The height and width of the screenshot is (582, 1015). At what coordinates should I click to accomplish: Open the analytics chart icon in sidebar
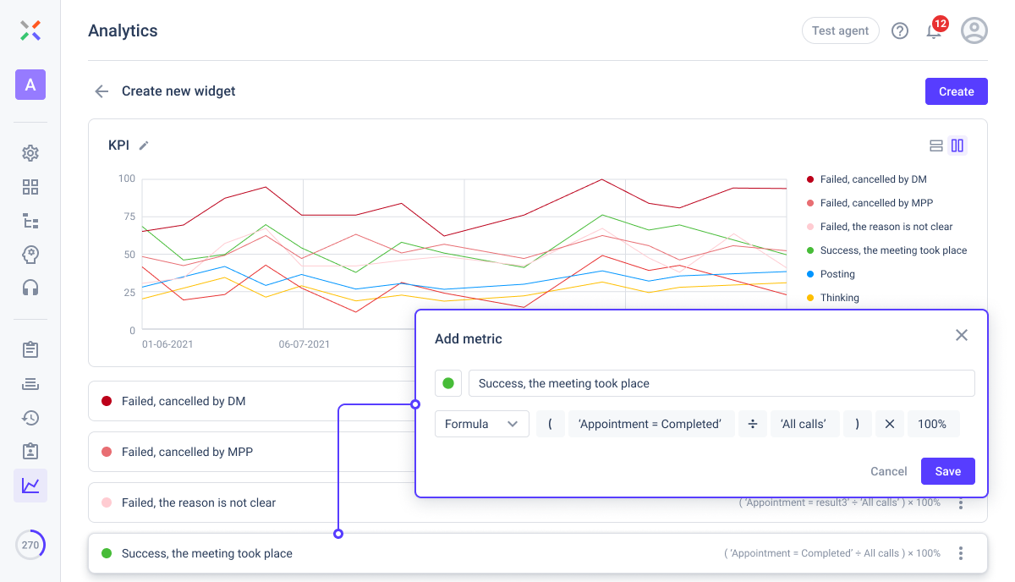[x=30, y=486]
